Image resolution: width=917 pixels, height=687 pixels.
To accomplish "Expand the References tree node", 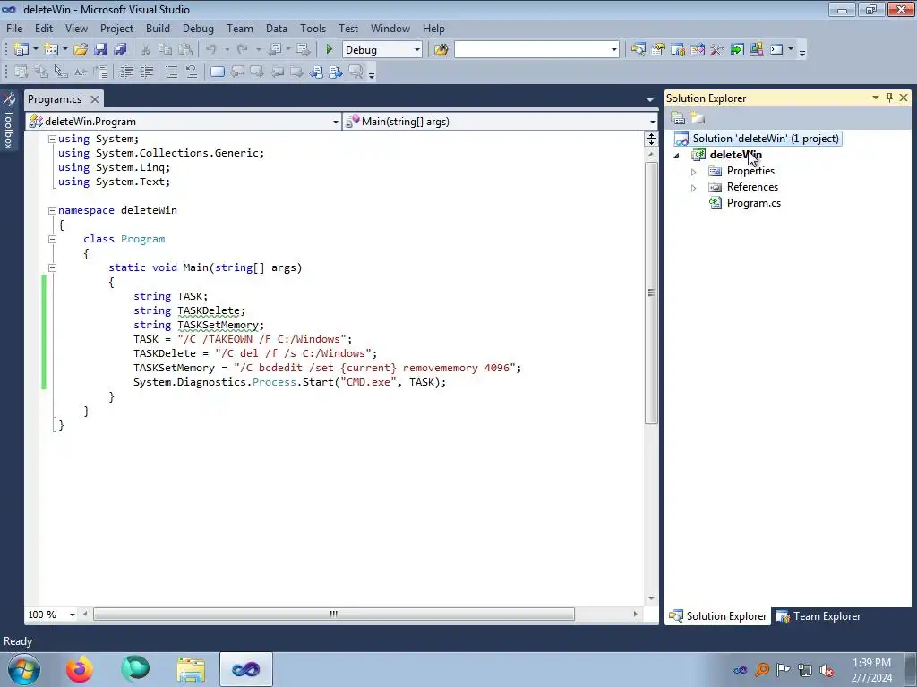I will [694, 188].
